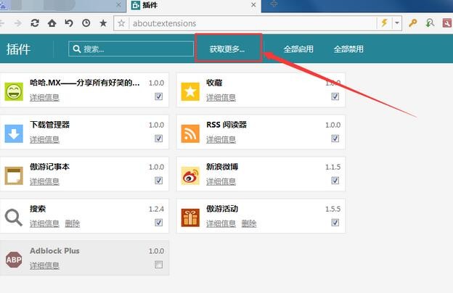Open browsing history clock icon
Screen dimensions: 453x293
(x=86, y=23)
